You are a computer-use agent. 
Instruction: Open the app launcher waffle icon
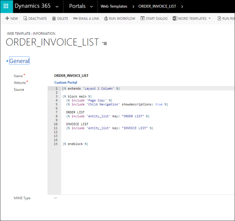pyautogui.click(x=6, y=6)
